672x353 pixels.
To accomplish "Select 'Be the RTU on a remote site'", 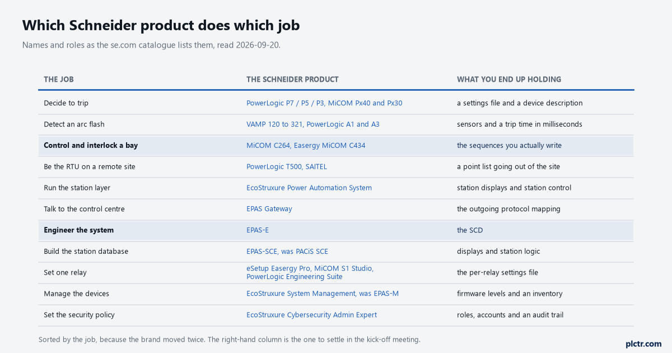I will pos(90,166).
